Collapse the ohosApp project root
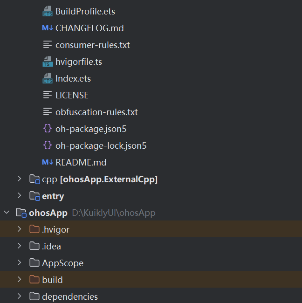Viewport: 302px width, 303px height. point(7,213)
